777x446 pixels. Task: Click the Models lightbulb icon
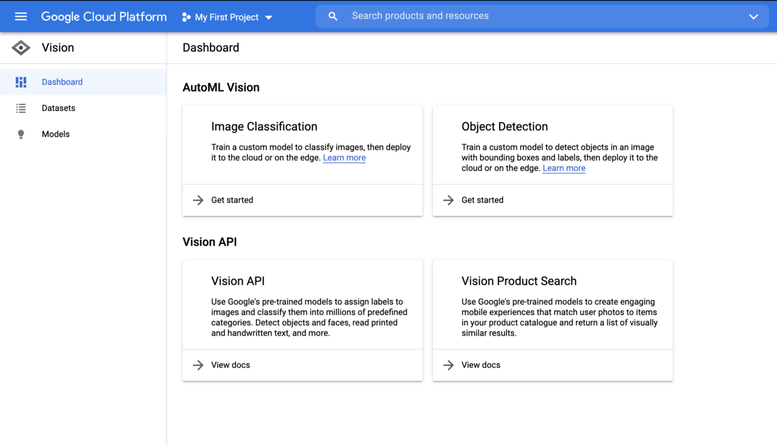point(21,134)
